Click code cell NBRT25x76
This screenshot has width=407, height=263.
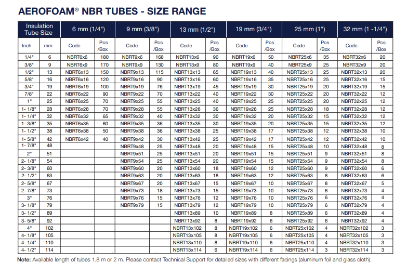pos(300,198)
